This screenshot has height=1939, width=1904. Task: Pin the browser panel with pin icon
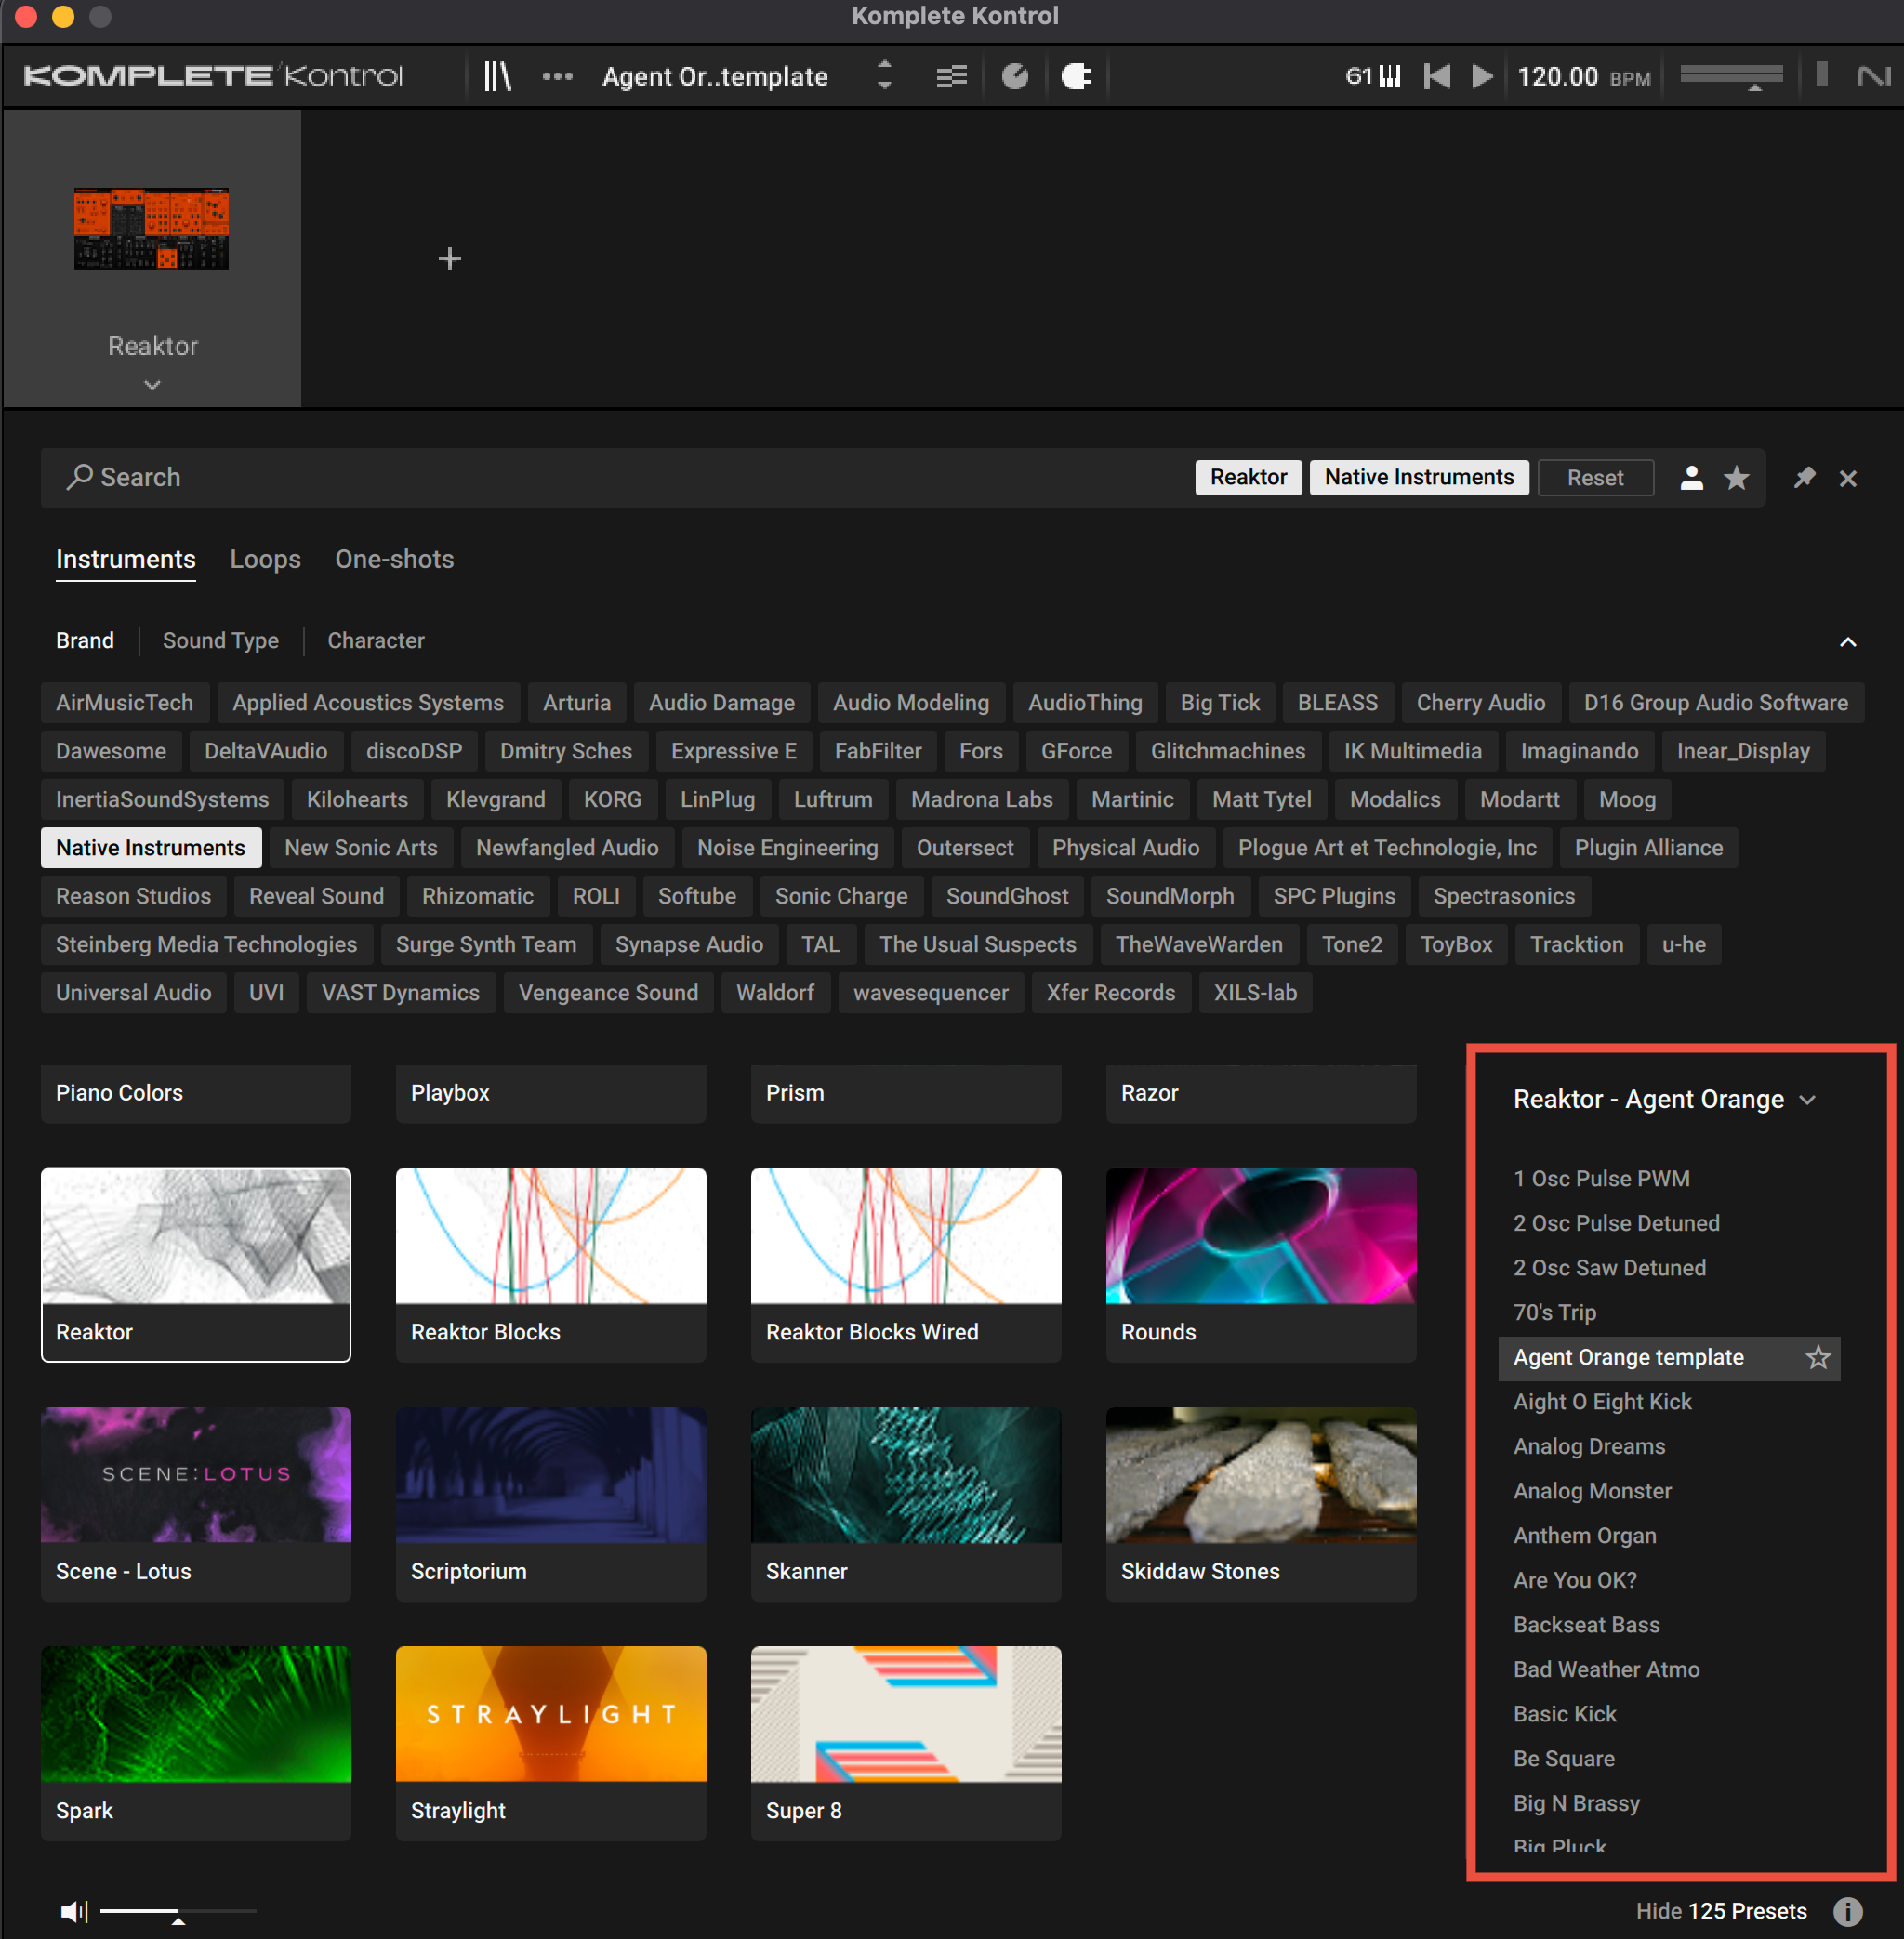coord(1804,478)
